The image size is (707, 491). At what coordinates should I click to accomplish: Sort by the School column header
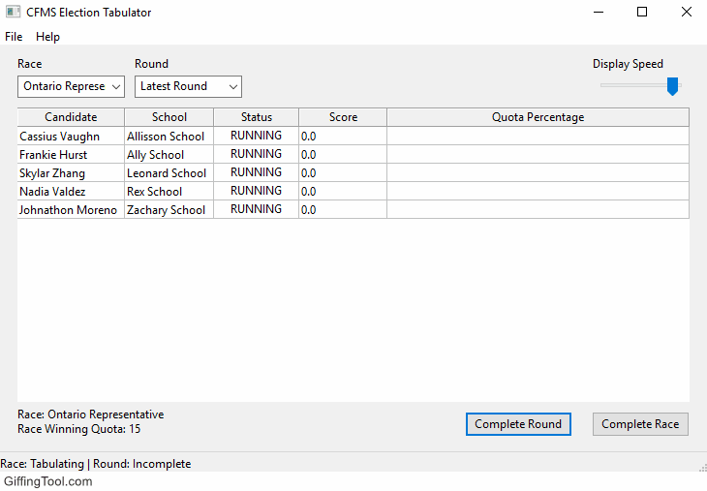click(169, 117)
